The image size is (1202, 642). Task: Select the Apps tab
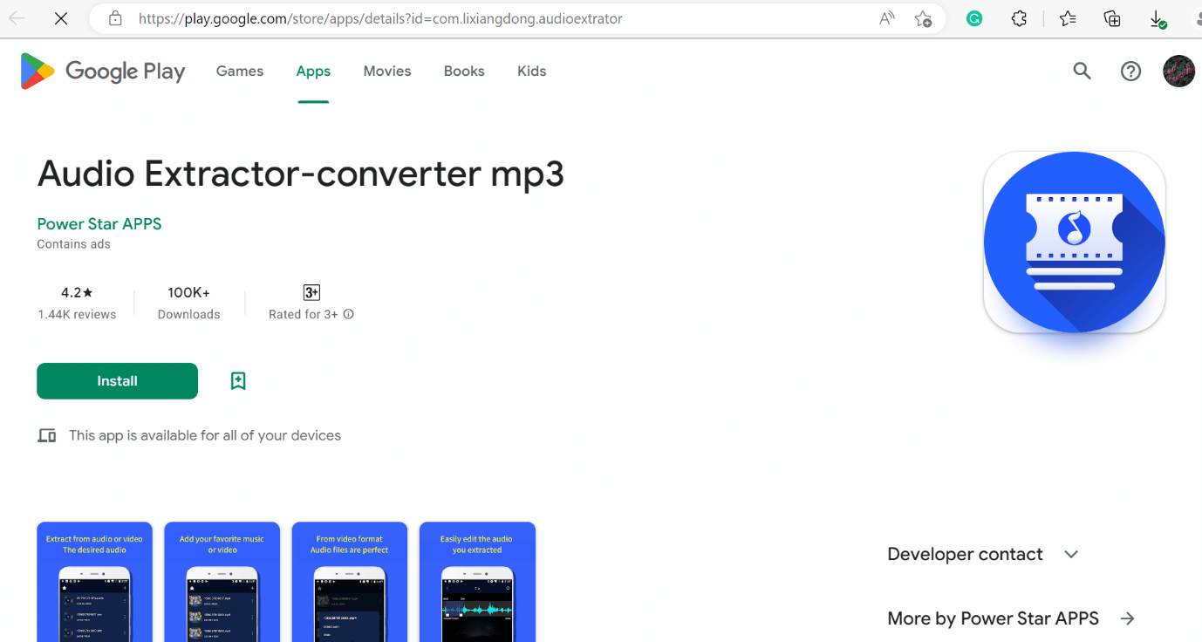click(313, 72)
